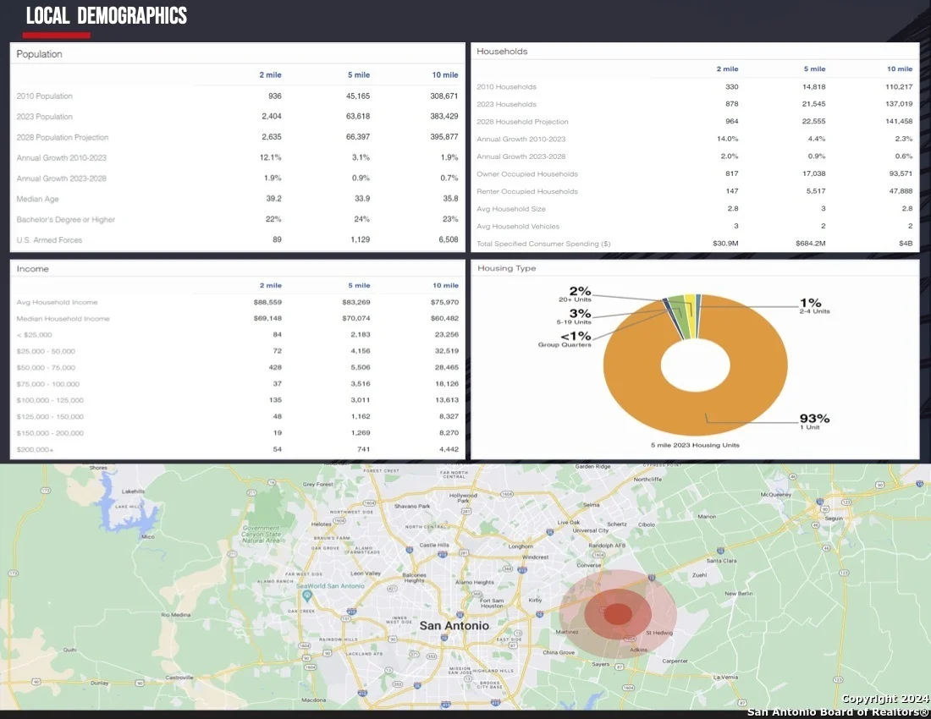
Task: Click the 12.1% annual growth value
Action: click(271, 157)
